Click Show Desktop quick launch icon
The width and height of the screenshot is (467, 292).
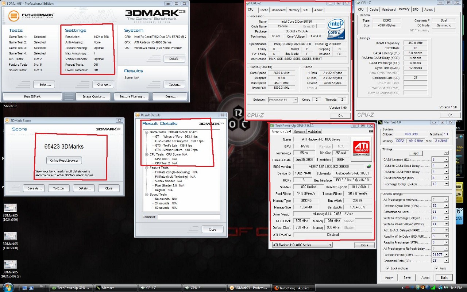point(25,288)
